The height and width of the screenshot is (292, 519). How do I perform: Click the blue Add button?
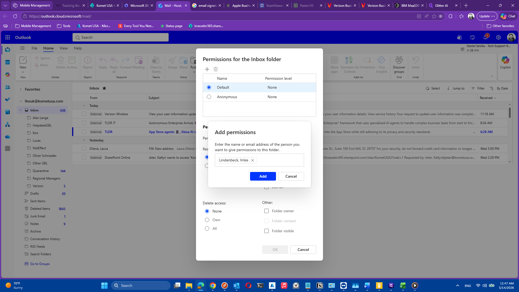pos(263,176)
